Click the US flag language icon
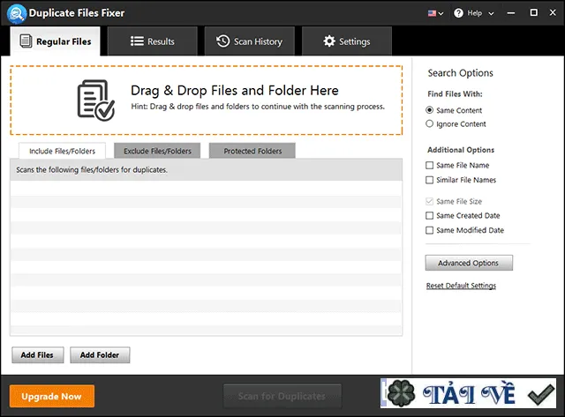The image size is (565, 417). click(x=432, y=13)
